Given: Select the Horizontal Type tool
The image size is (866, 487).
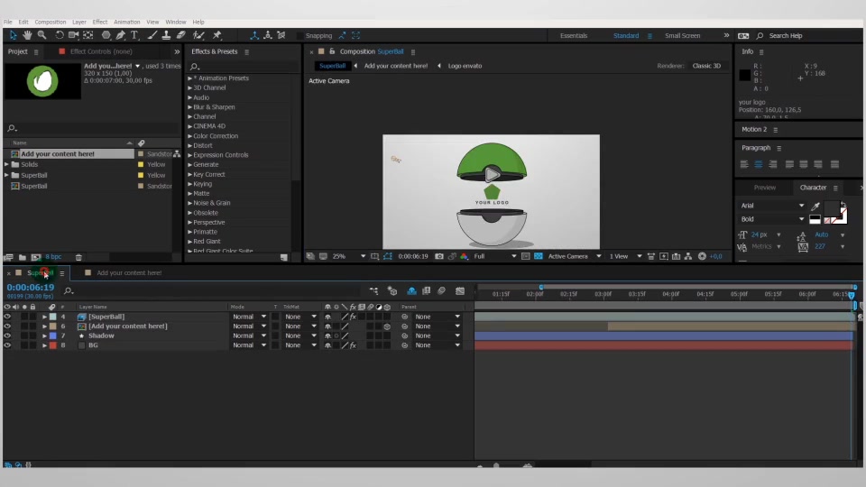Looking at the screenshot, I should 134,35.
